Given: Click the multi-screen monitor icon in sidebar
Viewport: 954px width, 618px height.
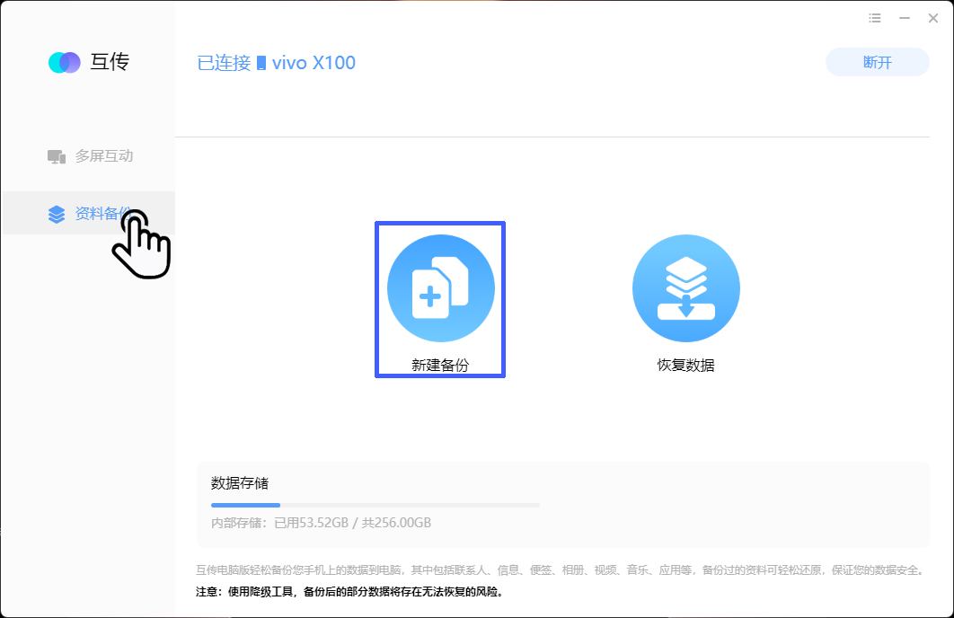Looking at the screenshot, I should [57, 157].
